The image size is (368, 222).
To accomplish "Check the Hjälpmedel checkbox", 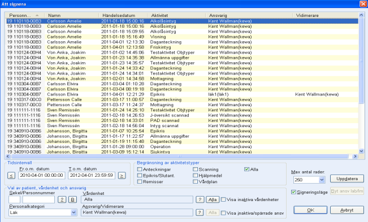I will coord(195,175).
